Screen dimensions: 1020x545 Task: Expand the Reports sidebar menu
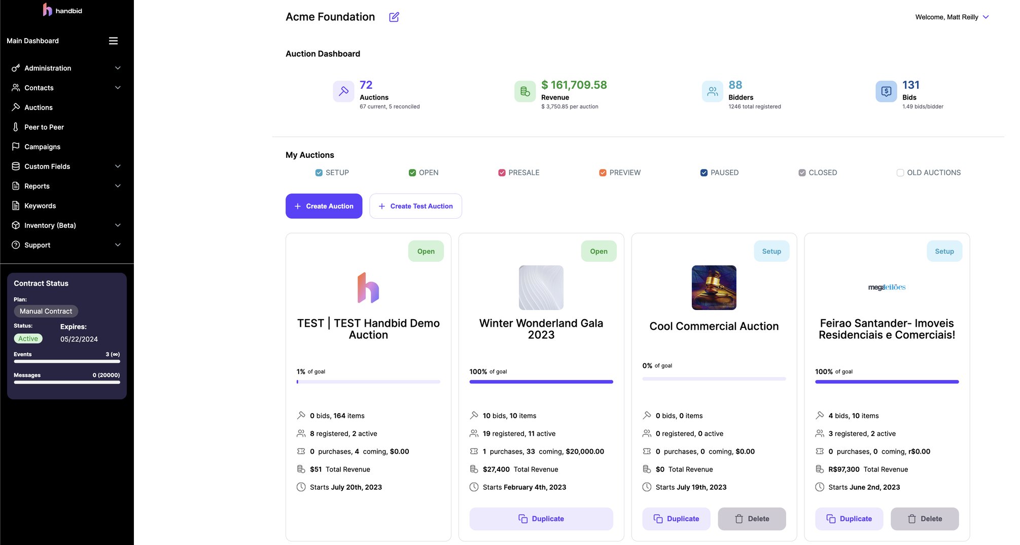37,186
